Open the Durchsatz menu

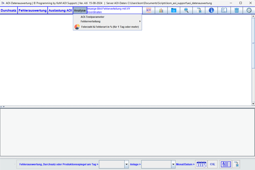[9, 10]
